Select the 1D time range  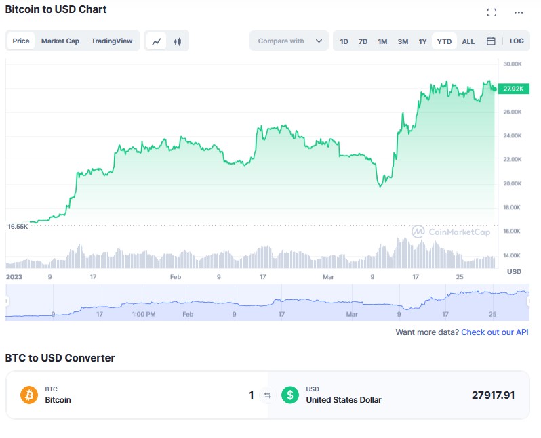coord(344,41)
